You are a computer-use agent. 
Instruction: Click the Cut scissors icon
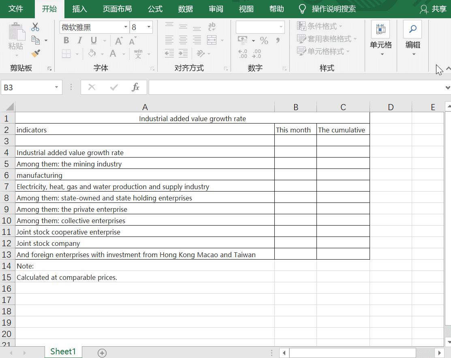coord(35,27)
